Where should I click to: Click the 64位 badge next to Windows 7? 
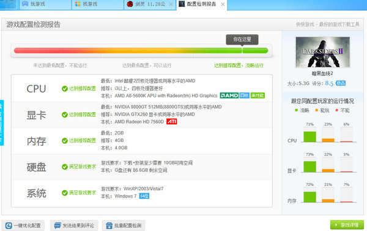pos(144,196)
